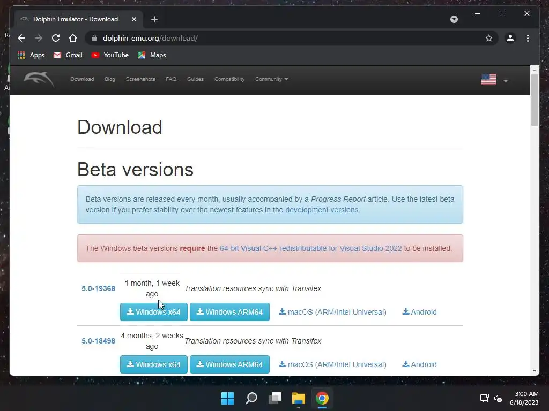Click the scrollbar up arrow

pos(535,70)
